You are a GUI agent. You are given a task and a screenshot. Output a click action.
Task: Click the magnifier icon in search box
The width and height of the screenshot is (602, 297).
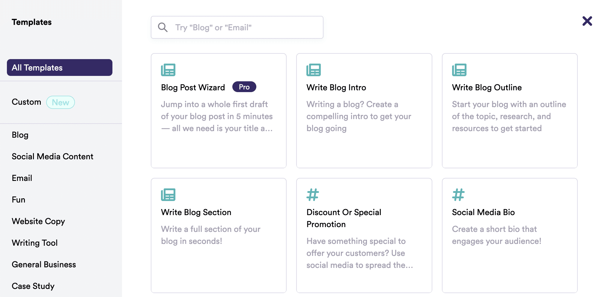tap(163, 27)
